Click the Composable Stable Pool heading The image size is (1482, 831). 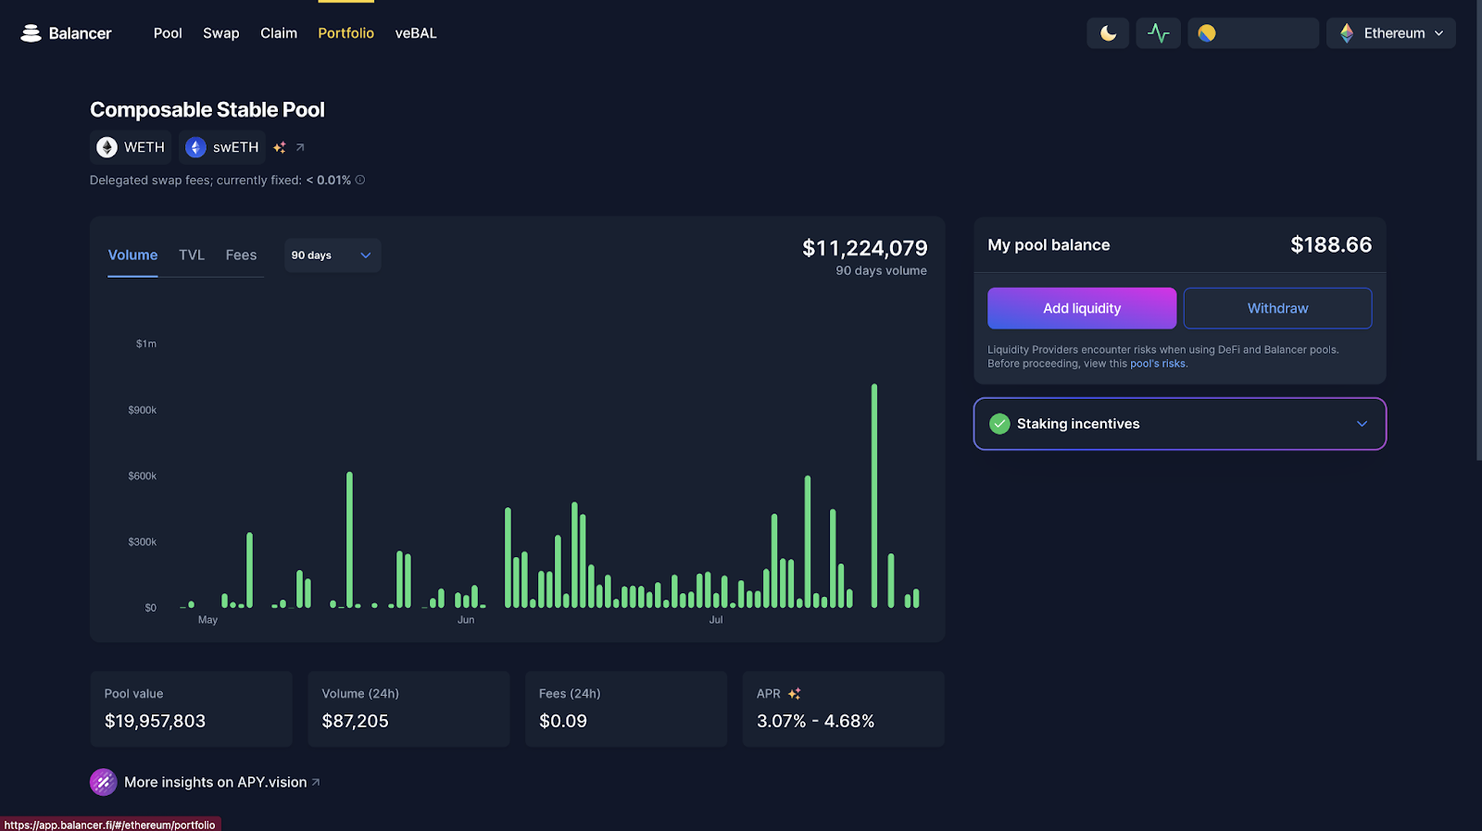coord(207,109)
